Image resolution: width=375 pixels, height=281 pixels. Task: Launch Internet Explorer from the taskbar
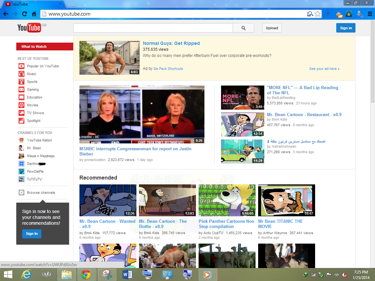click(x=26, y=274)
